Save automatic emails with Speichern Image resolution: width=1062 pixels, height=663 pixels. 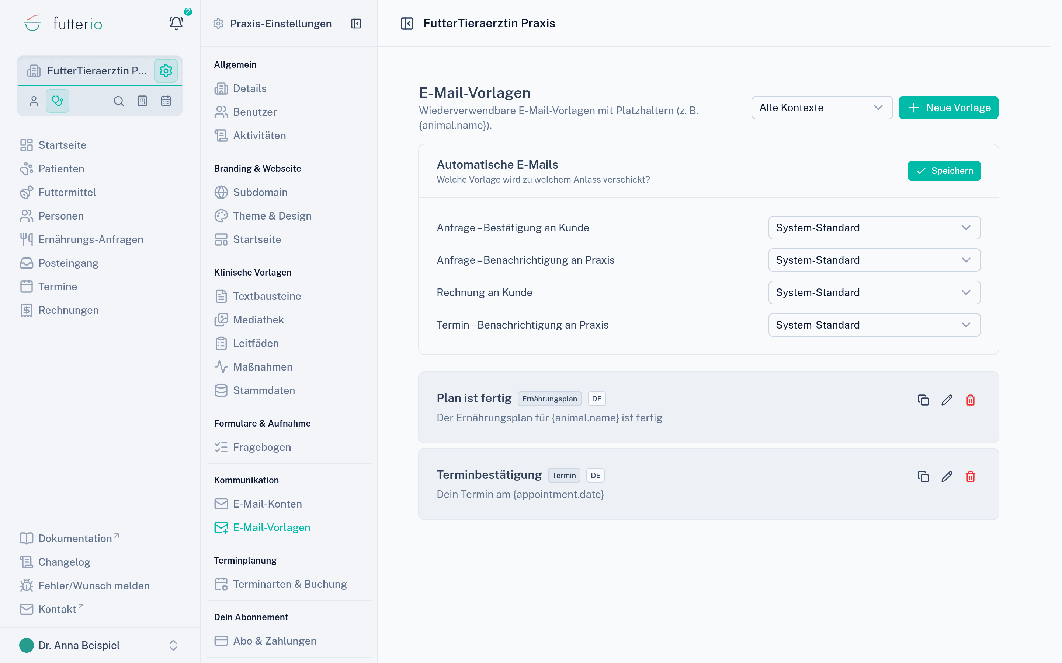944,171
